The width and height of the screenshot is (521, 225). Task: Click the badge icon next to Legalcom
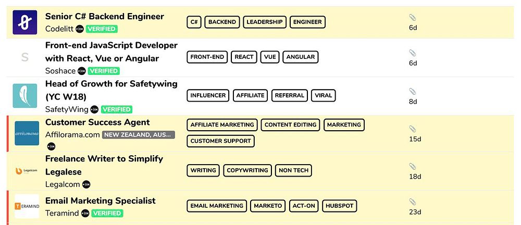pyautogui.click(x=86, y=184)
